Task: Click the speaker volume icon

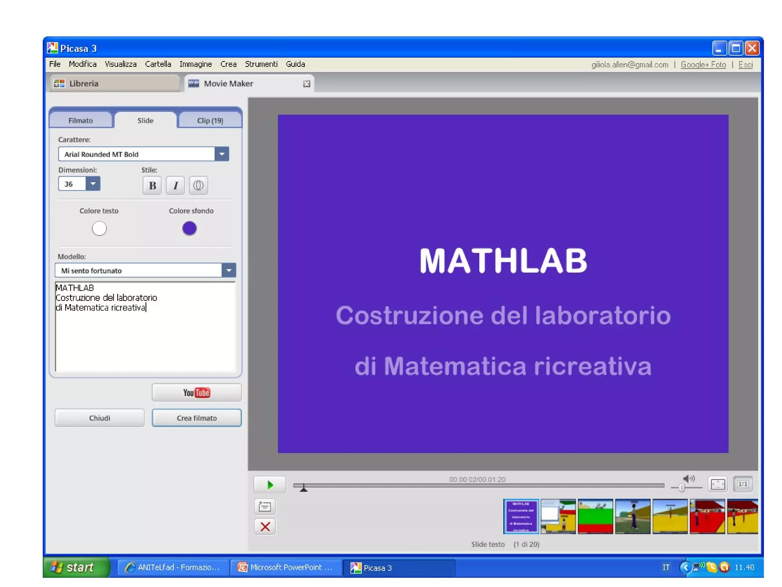Action: (688, 478)
